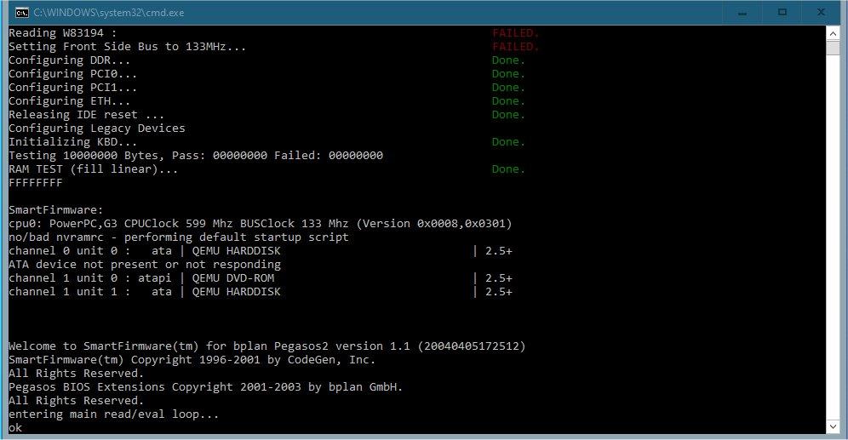Click 'Configuring PCI0...' text

(x=72, y=73)
